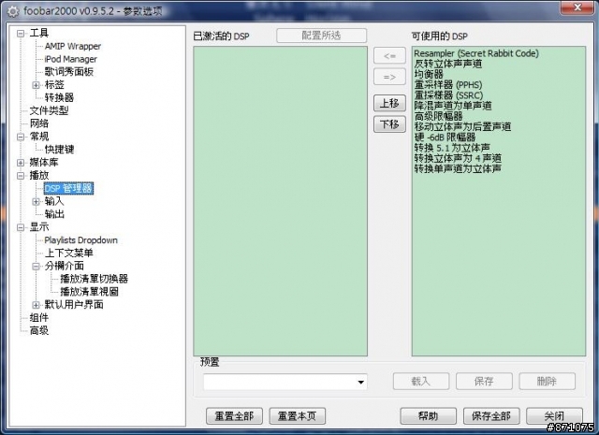
Task: Select Resampler (Secret Rabbit Code) DSP
Action: point(476,53)
